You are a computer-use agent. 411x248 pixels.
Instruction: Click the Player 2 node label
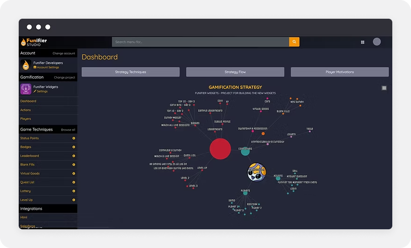tap(257, 208)
